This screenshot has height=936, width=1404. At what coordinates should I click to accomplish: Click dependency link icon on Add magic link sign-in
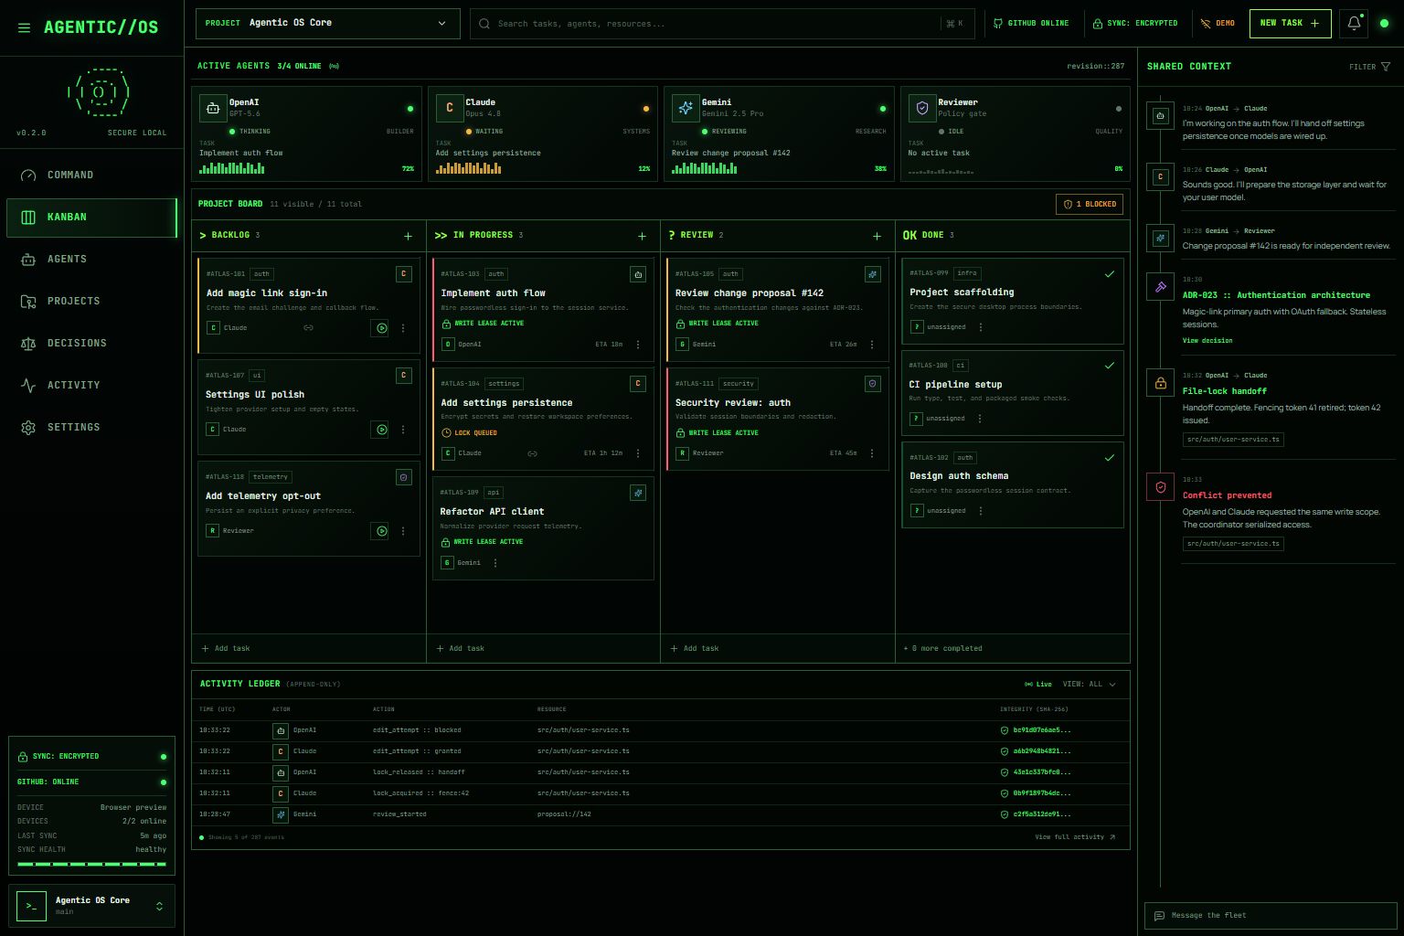click(308, 327)
